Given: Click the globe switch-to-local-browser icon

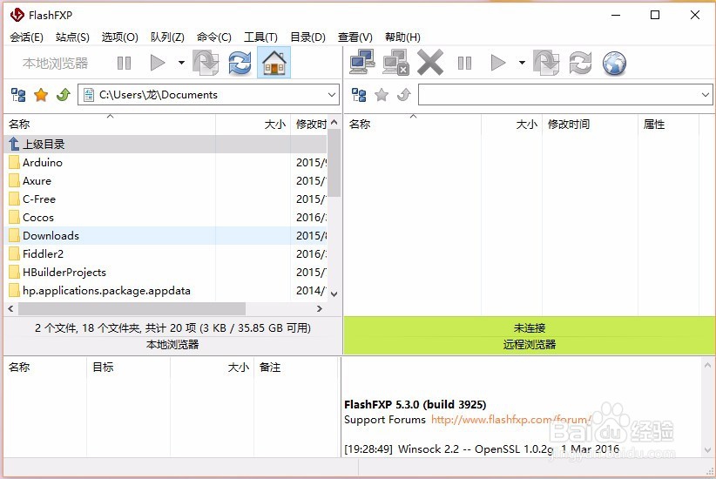Looking at the screenshot, I should click(614, 63).
